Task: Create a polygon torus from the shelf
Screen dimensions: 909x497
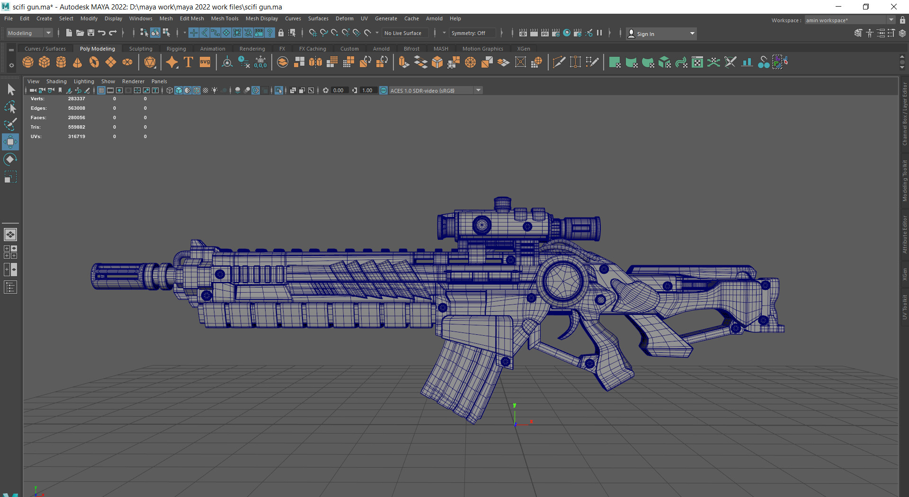Action: pyautogui.click(x=93, y=62)
